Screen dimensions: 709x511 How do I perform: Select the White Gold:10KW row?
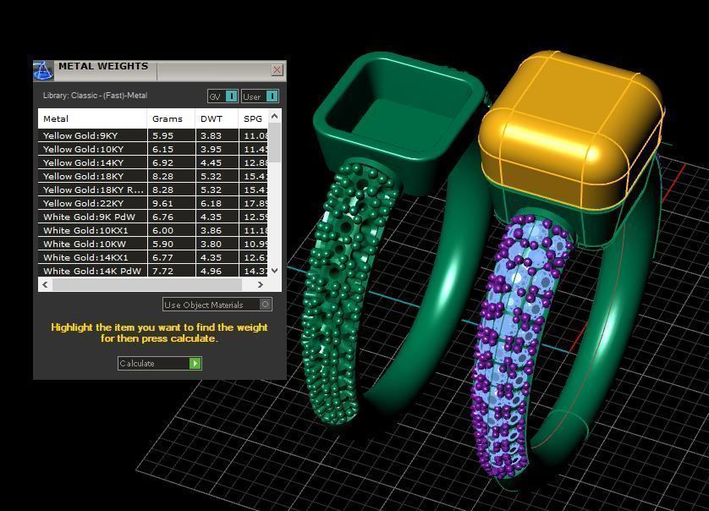153,244
